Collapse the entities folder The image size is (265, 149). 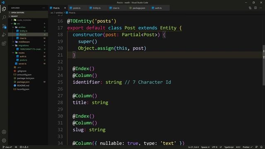pos(22,27)
